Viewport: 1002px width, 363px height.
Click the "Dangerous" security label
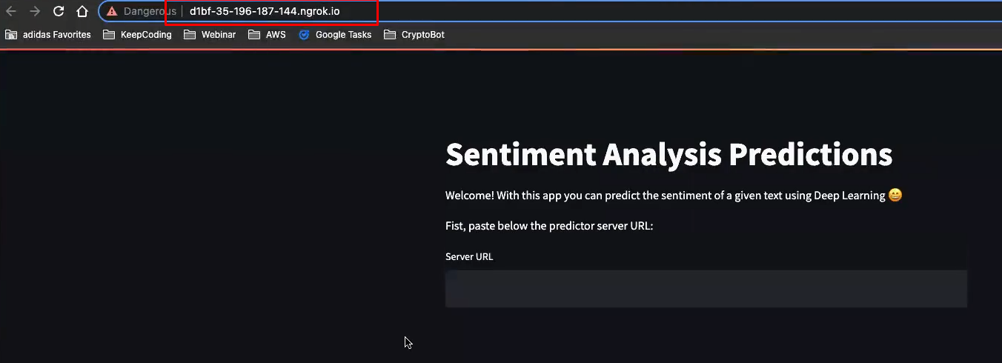click(150, 11)
